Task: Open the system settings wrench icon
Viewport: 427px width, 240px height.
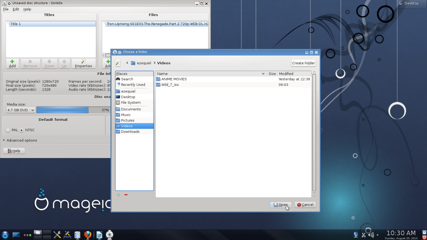Action: click(57, 235)
